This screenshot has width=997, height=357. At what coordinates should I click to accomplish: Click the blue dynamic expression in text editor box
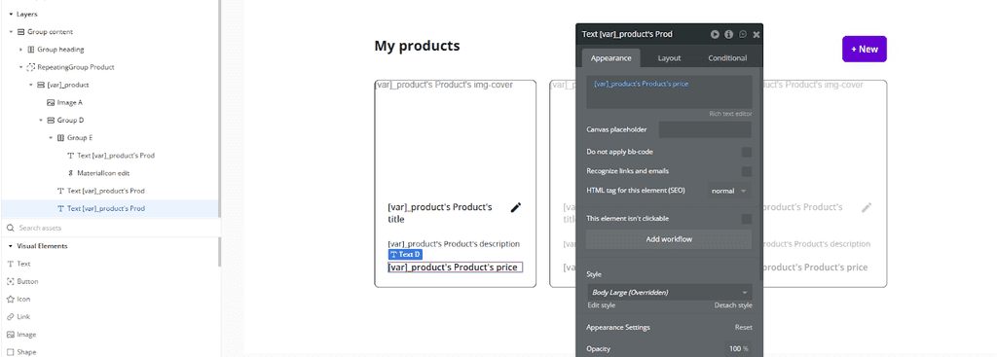click(x=641, y=84)
